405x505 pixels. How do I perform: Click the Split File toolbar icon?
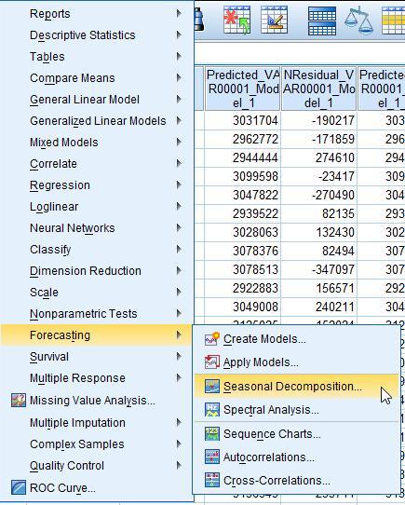pos(322,21)
